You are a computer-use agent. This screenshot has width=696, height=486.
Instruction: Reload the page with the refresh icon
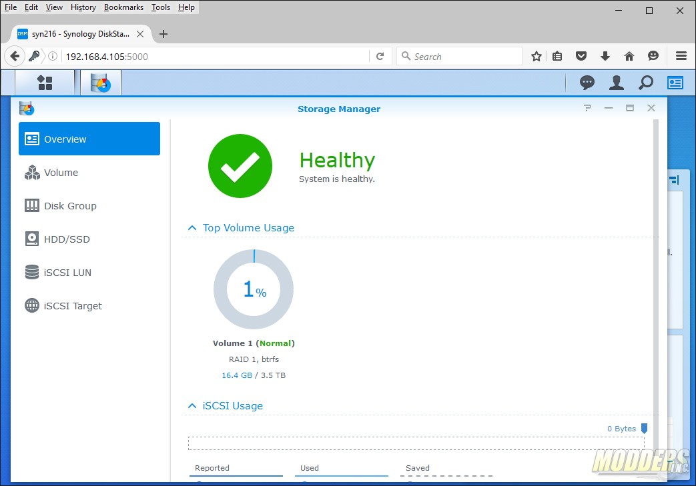(380, 56)
